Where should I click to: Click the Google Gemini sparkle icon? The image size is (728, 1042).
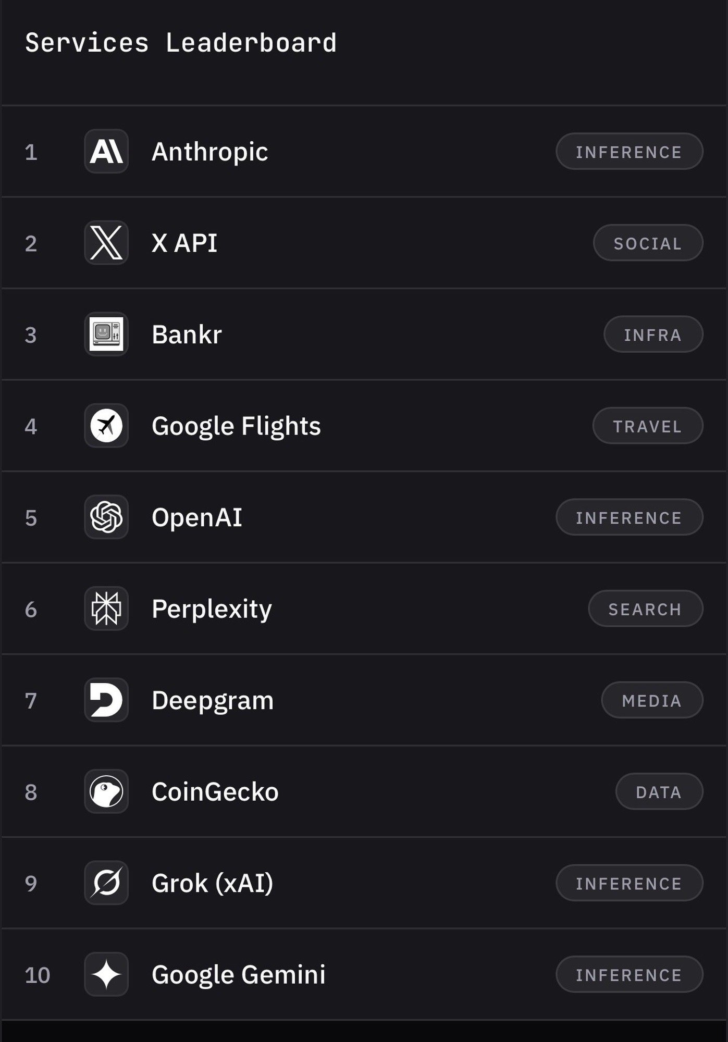coord(106,974)
